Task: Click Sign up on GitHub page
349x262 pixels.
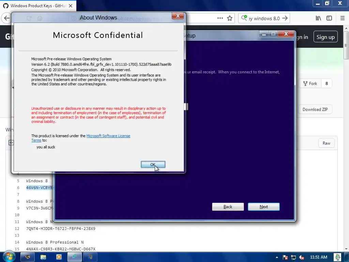Action: 325,37
